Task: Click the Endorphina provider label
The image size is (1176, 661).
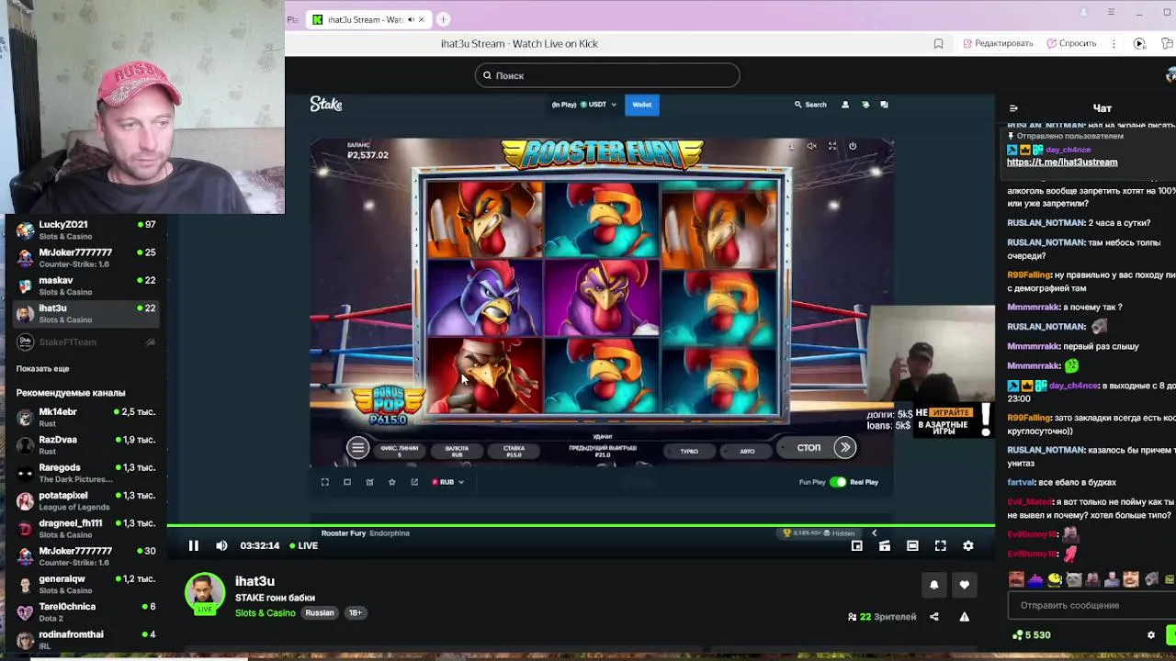Action: (x=390, y=532)
